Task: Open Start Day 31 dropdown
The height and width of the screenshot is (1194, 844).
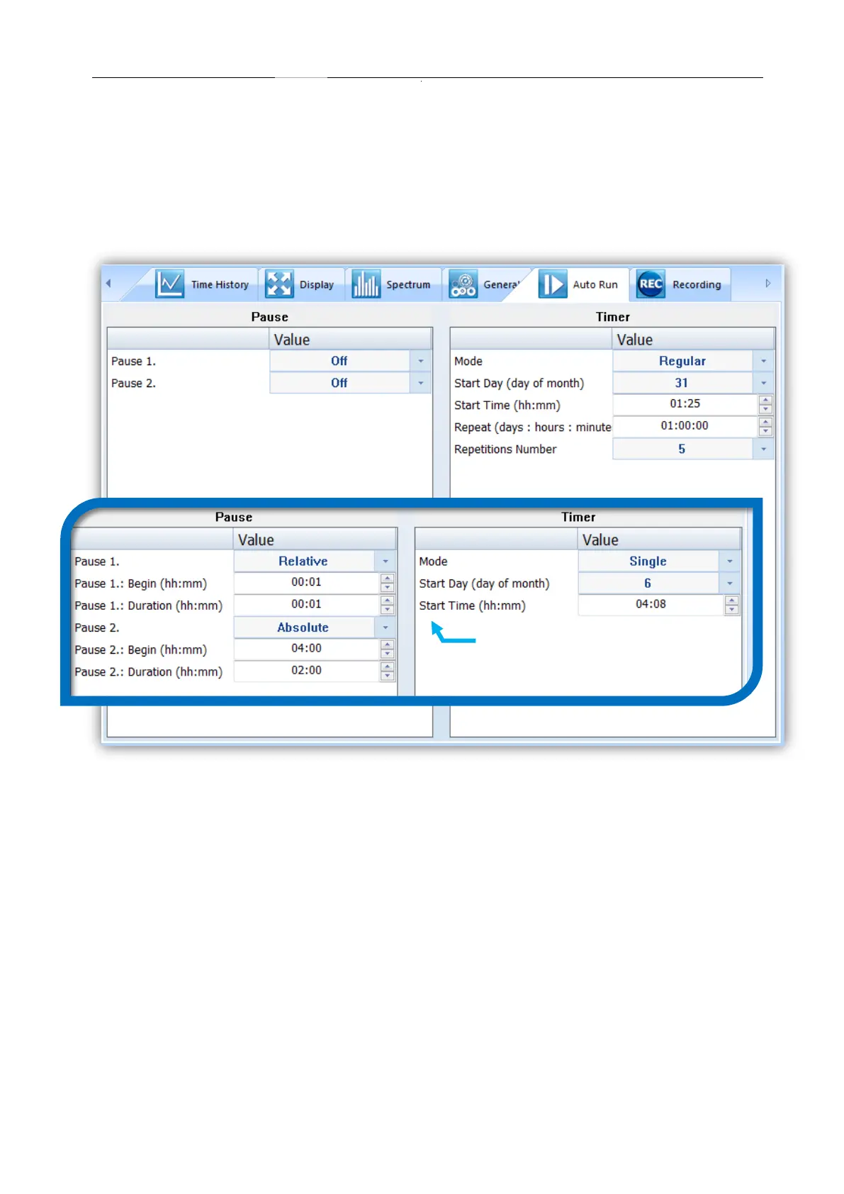Action: [x=763, y=383]
